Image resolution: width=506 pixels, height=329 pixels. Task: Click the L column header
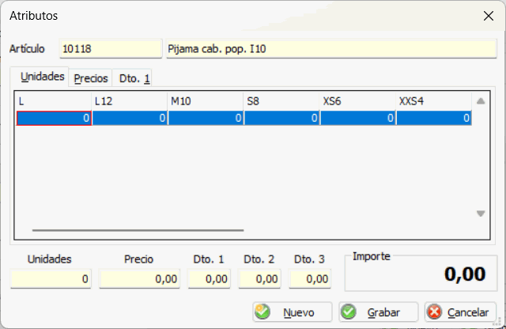point(54,101)
